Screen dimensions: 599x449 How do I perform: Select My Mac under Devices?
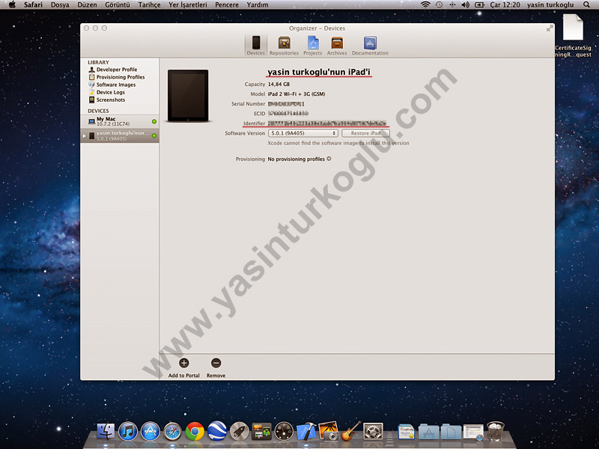(x=120, y=121)
